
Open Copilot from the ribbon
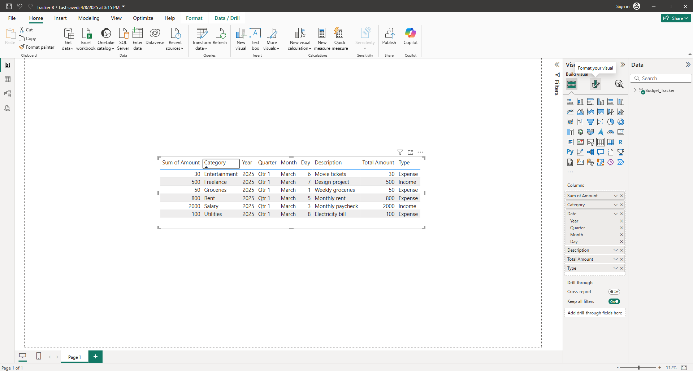tap(410, 36)
